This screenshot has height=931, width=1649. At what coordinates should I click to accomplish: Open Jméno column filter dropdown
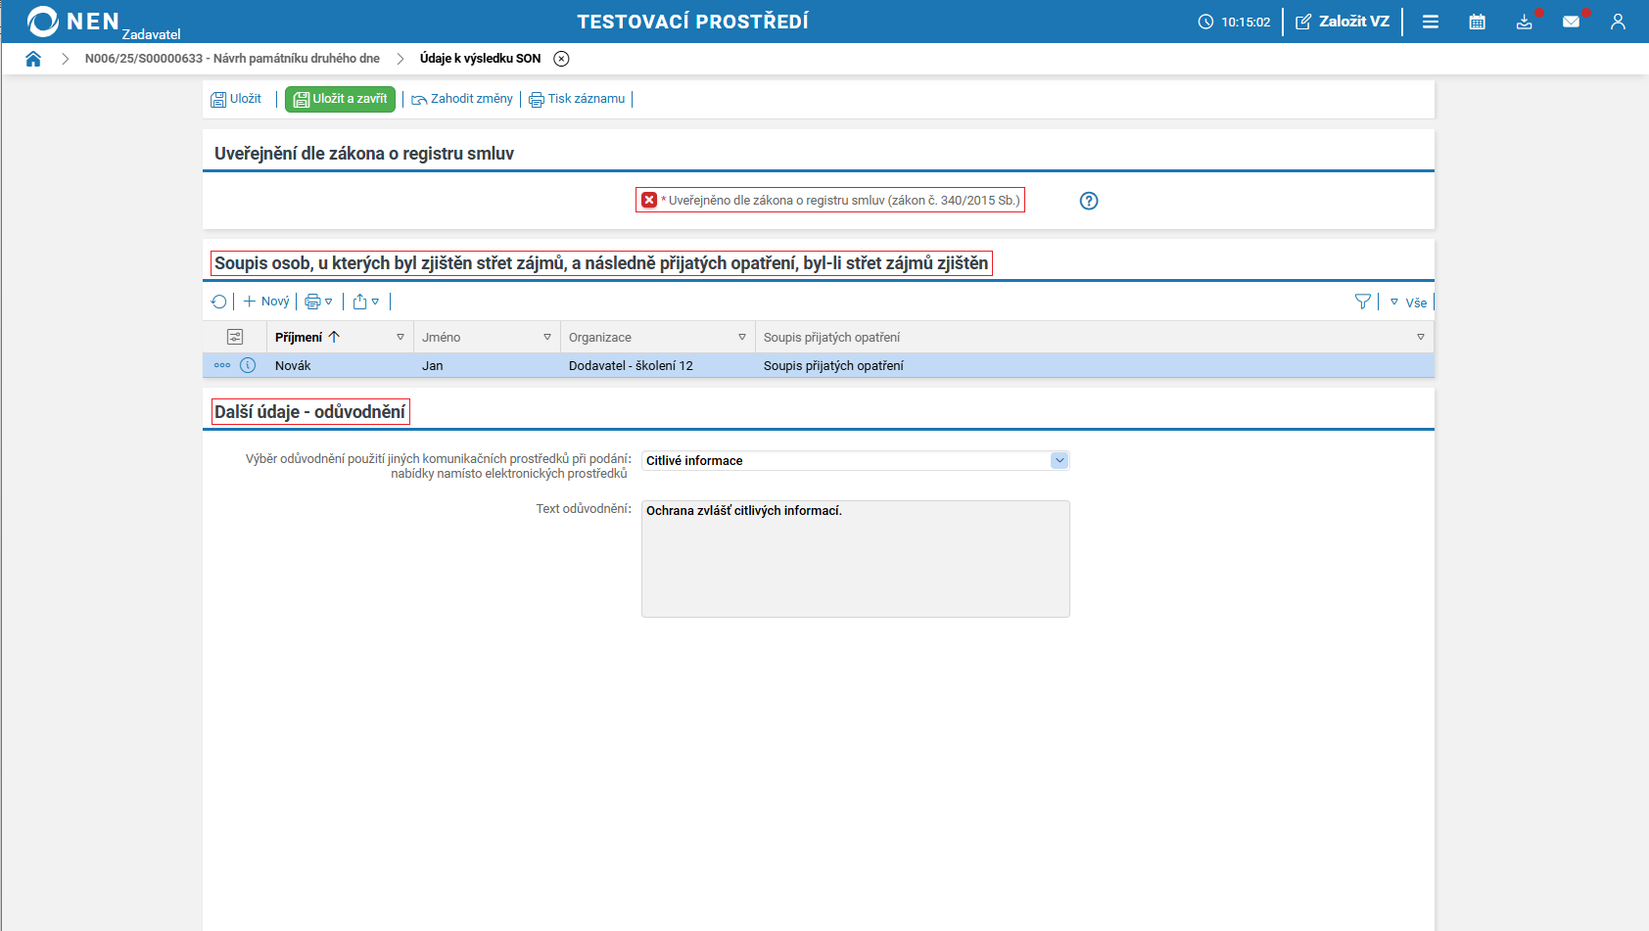(x=547, y=337)
